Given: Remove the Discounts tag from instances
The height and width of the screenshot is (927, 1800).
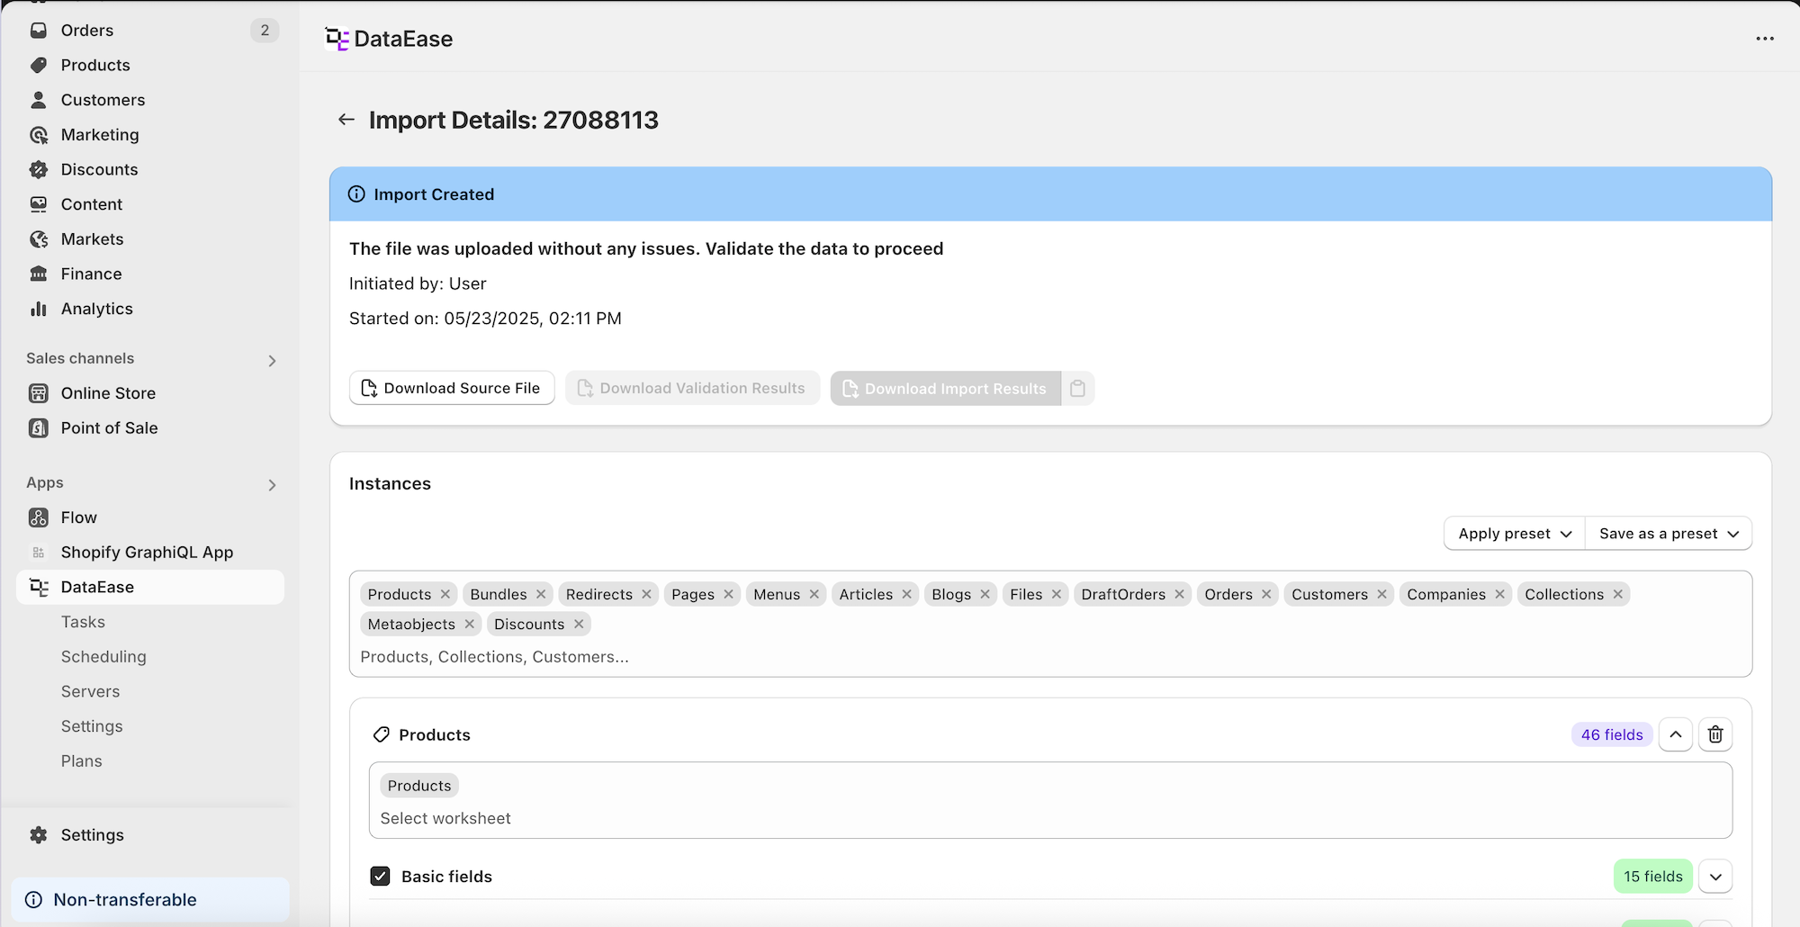Looking at the screenshot, I should pos(579,624).
